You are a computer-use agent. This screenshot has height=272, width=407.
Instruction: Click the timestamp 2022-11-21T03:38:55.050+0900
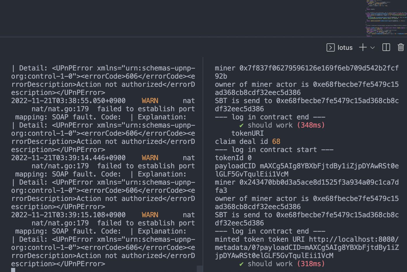point(68,101)
